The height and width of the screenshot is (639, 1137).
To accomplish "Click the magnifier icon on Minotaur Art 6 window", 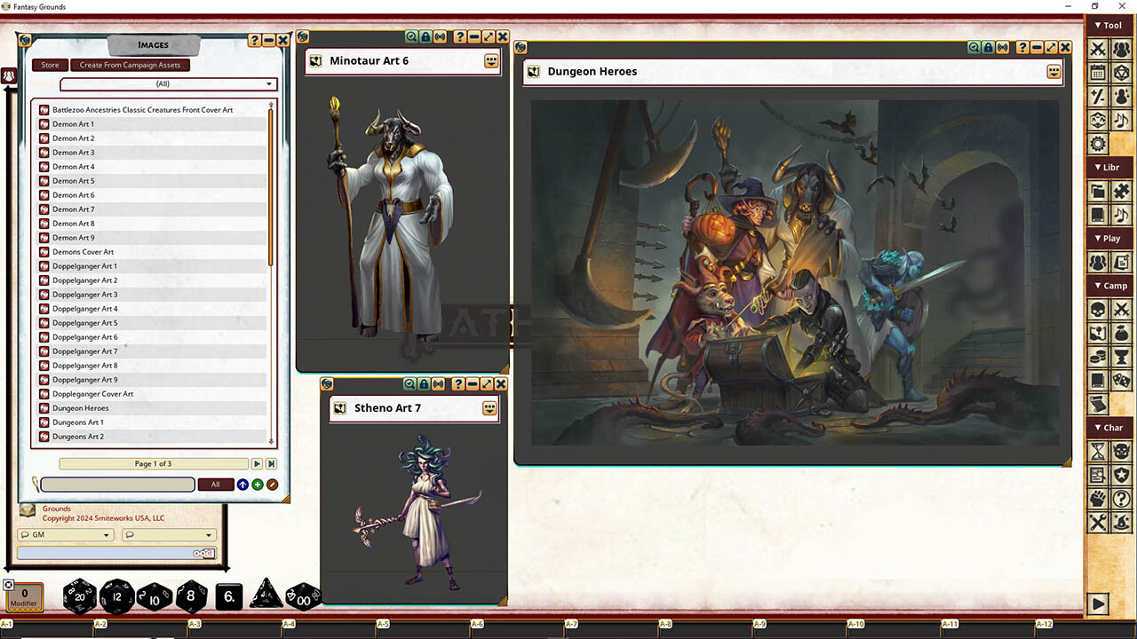I will coord(409,36).
